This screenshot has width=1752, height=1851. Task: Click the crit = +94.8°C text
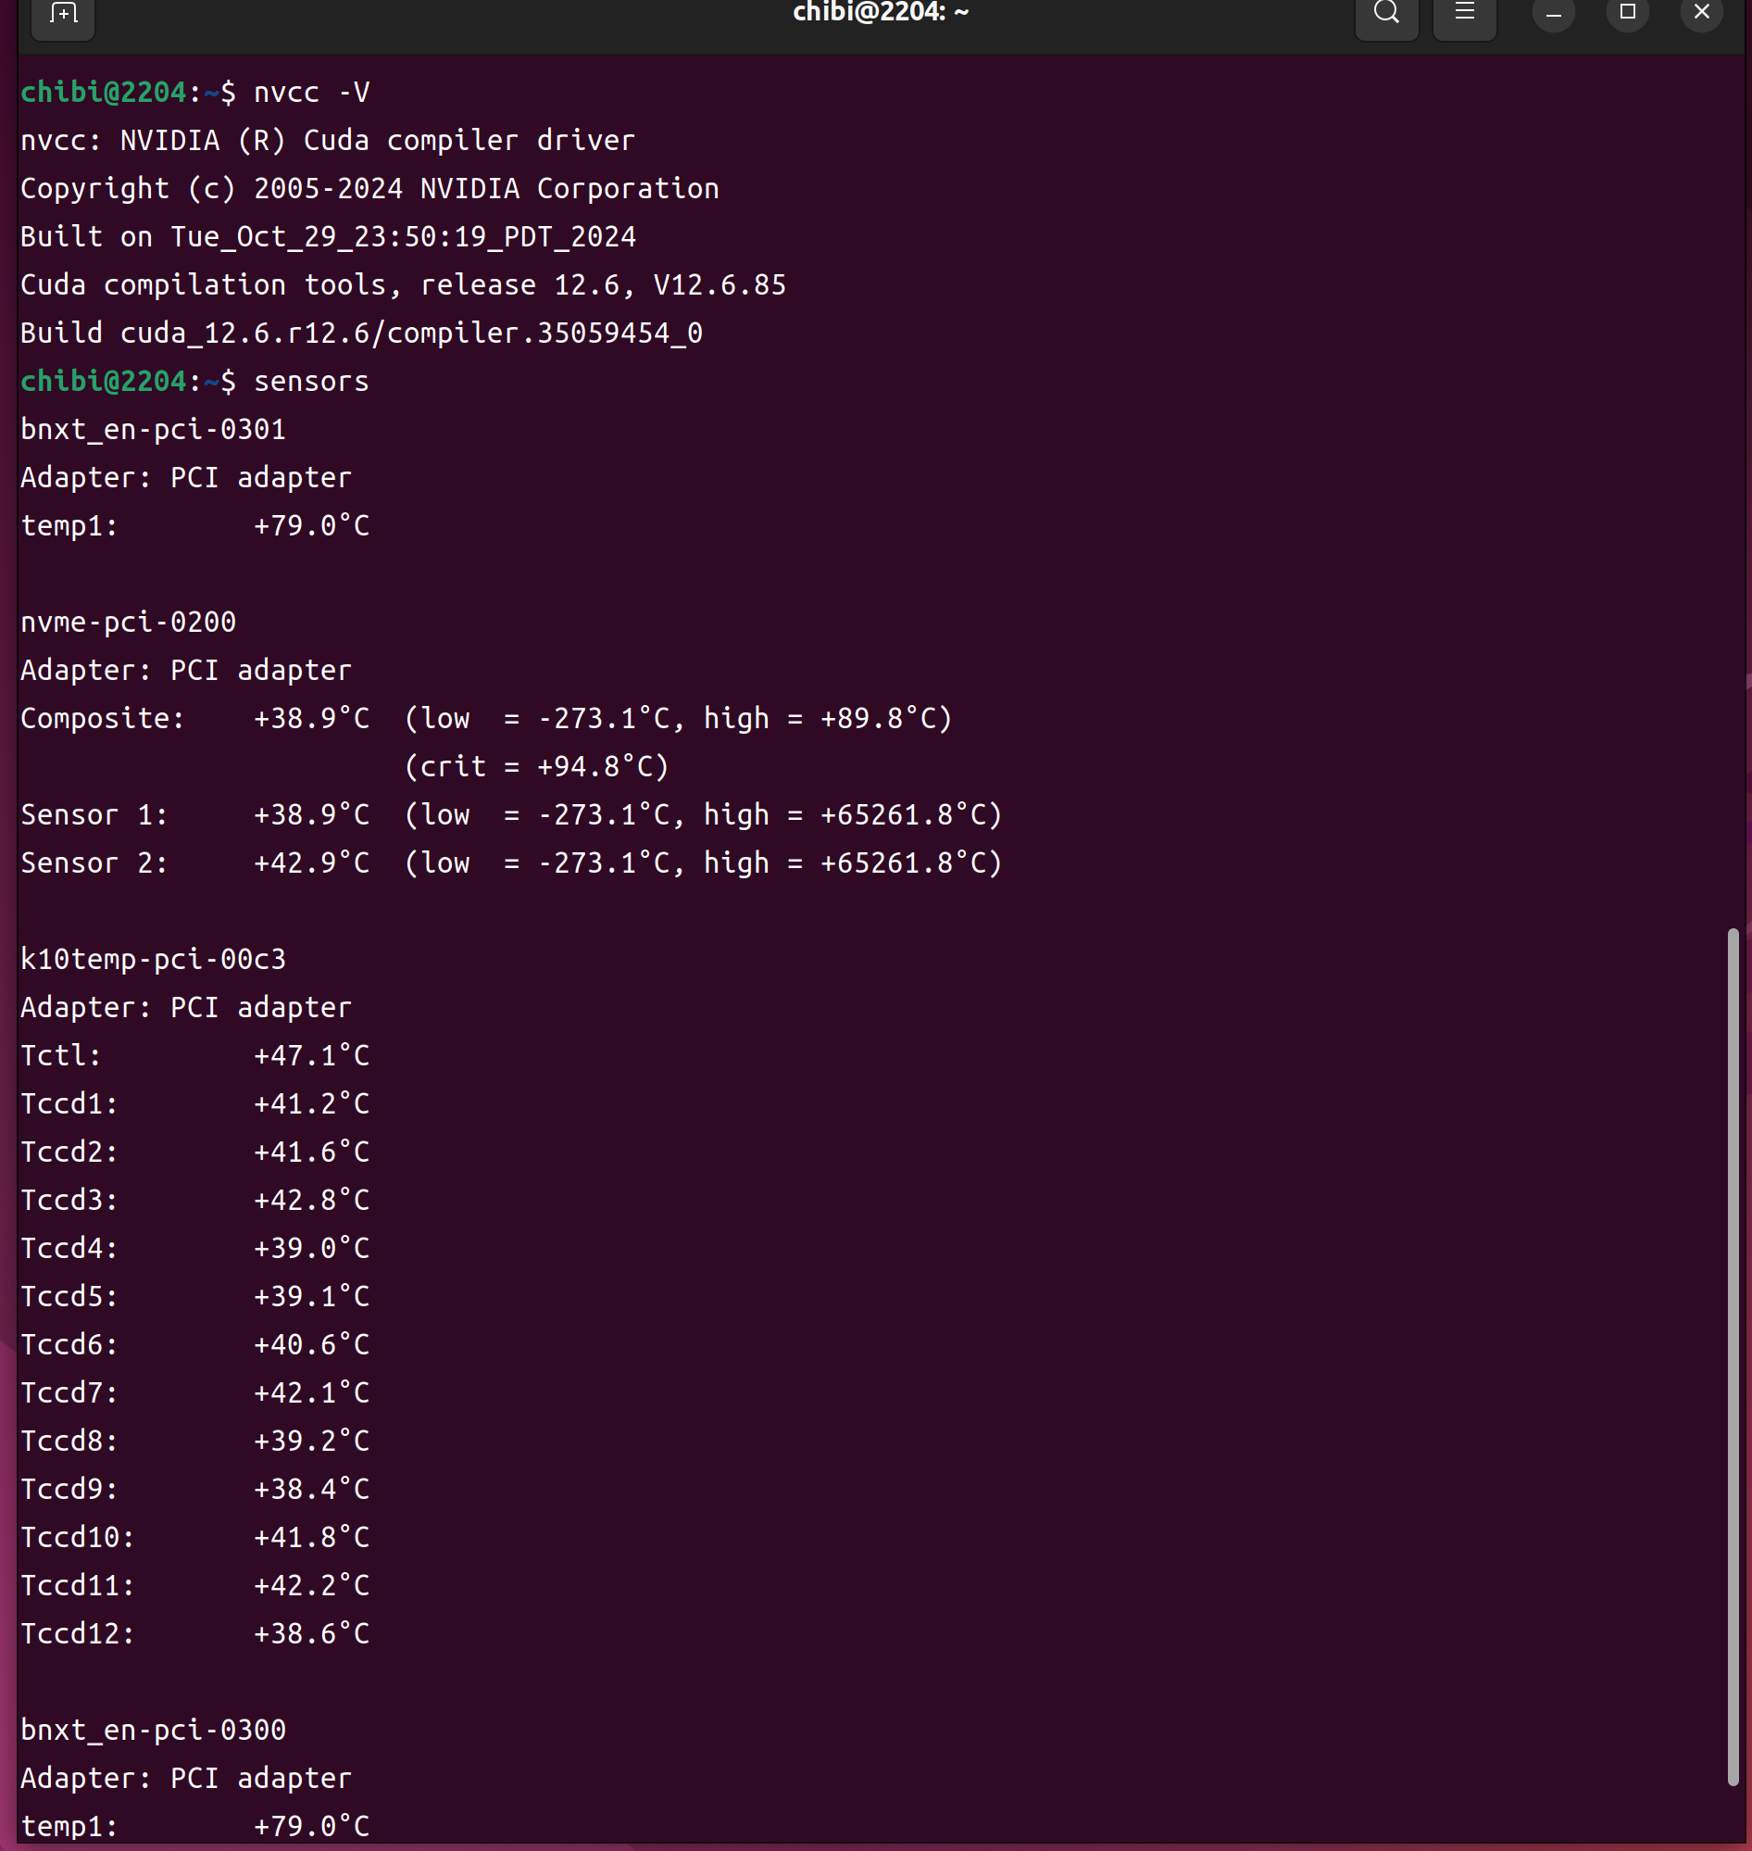(537, 767)
